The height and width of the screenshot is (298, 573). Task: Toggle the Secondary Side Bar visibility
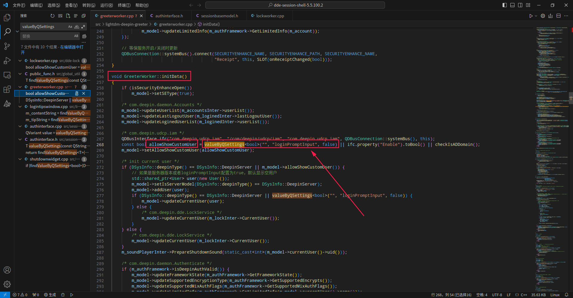tap(520, 5)
